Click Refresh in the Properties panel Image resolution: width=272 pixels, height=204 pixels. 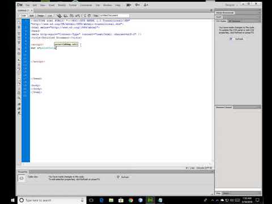tap(123, 177)
